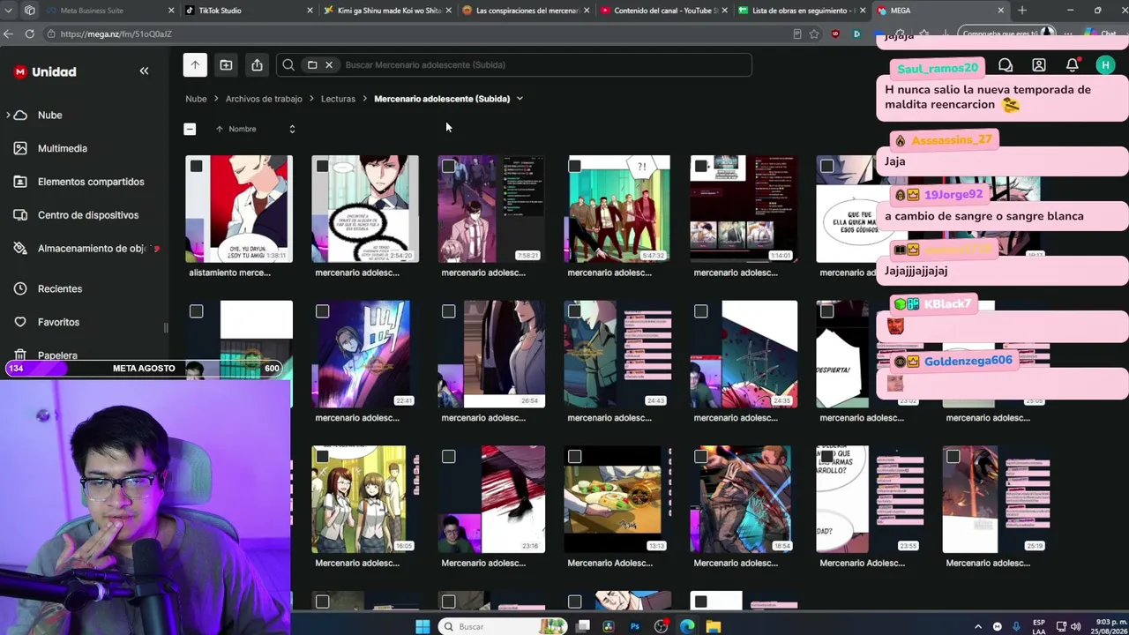Tick the checkbox on the 22:41 video
Viewport: 1129px width, 635px height.
click(322, 311)
